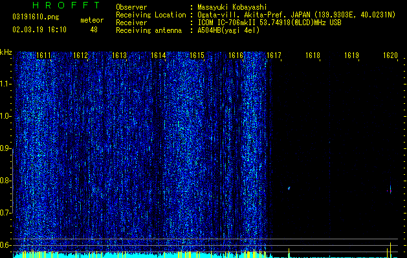Click the meteor count 48
Screen dimensions: 407x258
94,30
